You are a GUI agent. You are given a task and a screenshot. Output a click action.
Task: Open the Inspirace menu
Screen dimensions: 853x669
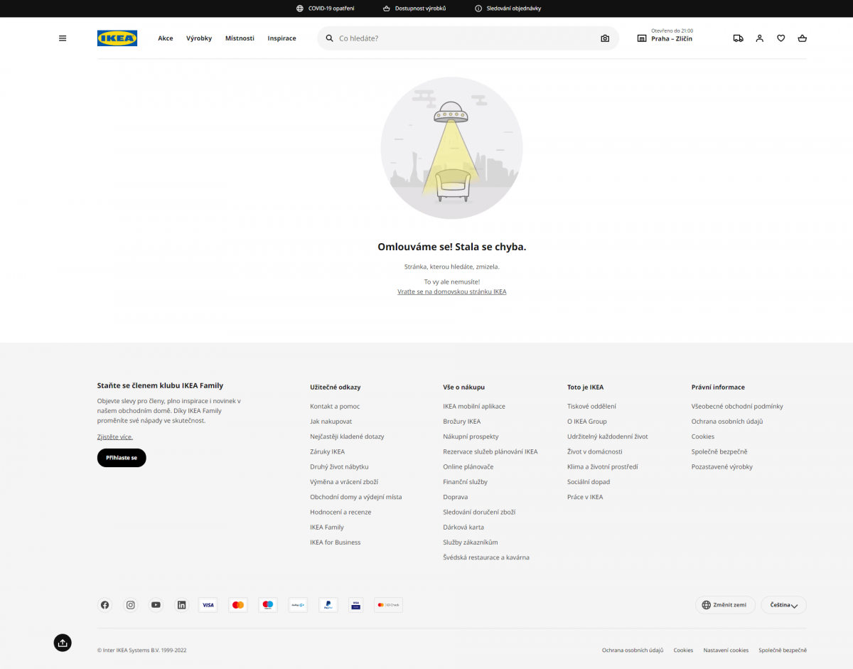[x=282, y=38]
